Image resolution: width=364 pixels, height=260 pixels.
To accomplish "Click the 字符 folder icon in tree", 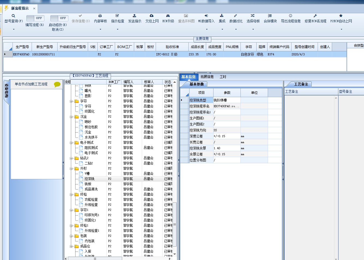I will pyautogui.click(x=77, y=101).
